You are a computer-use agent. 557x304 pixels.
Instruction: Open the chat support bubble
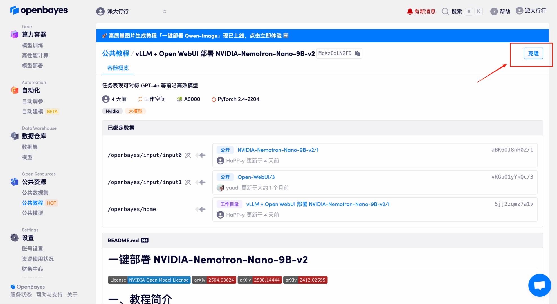tap(539, 285)
